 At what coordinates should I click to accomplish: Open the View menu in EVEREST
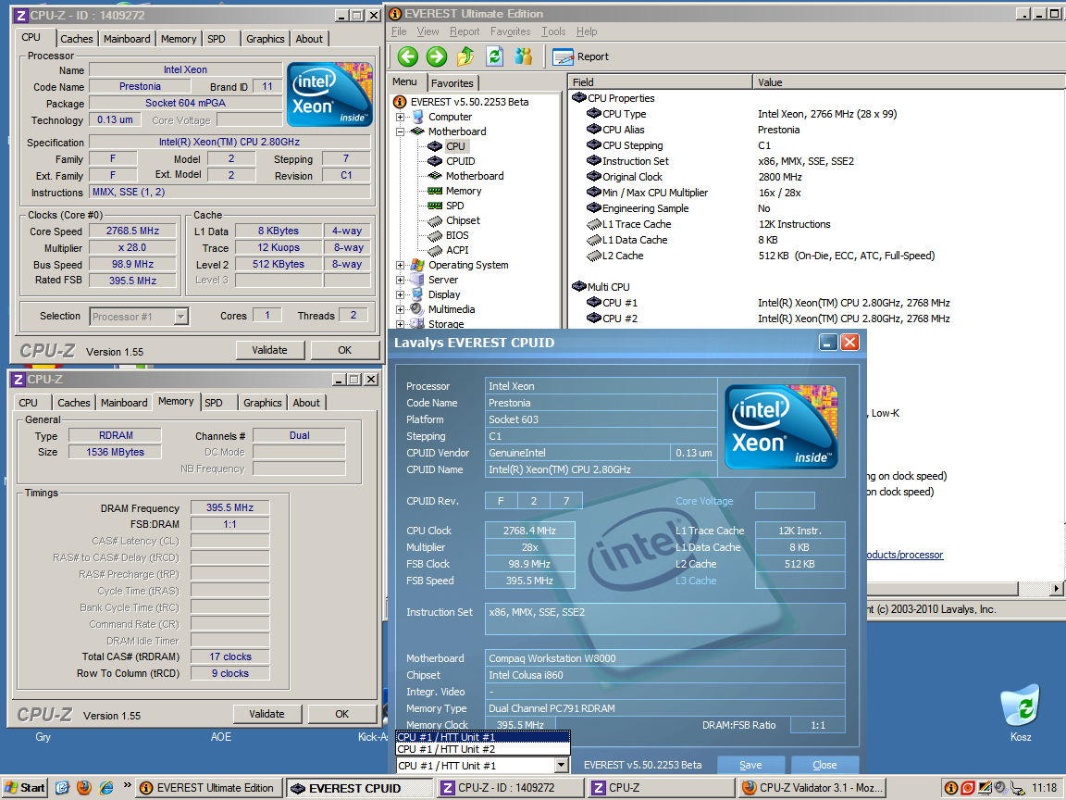click(428, 31)
